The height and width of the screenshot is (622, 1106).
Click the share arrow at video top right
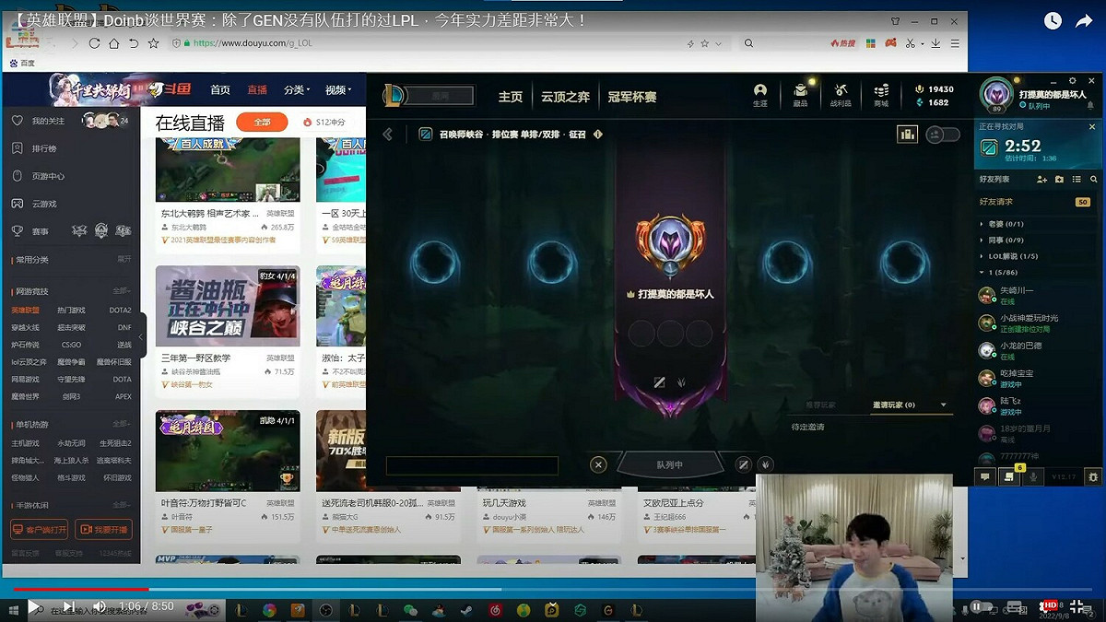click(x=1085, y=20)
